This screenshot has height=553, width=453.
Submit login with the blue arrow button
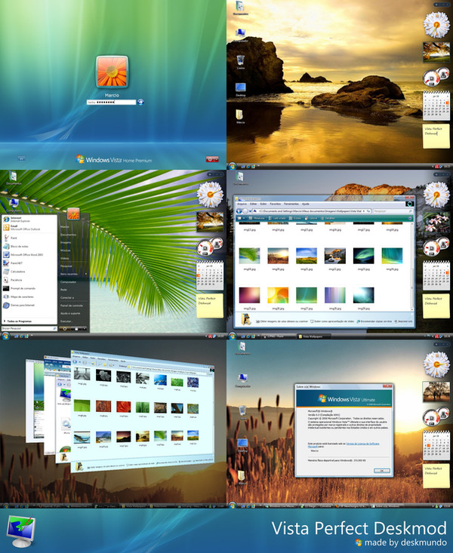pyautogui.click(x=140, y=102)
